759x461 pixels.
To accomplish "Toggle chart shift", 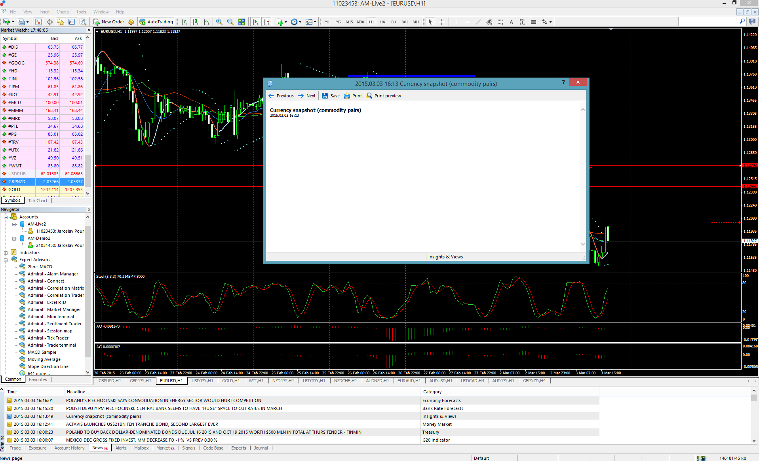I will (x=266, y=22).
